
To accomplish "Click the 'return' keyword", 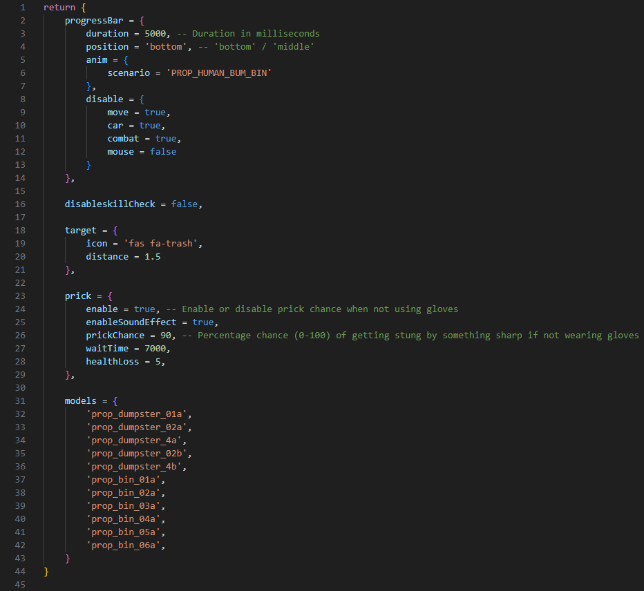I will [57, 7].
